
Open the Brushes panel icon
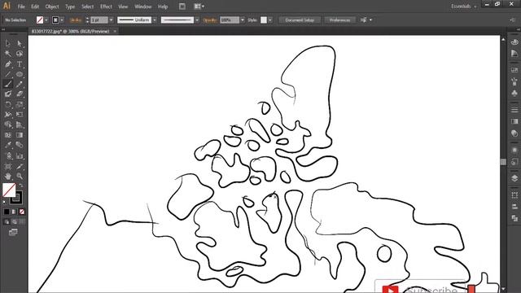[514, 81]
